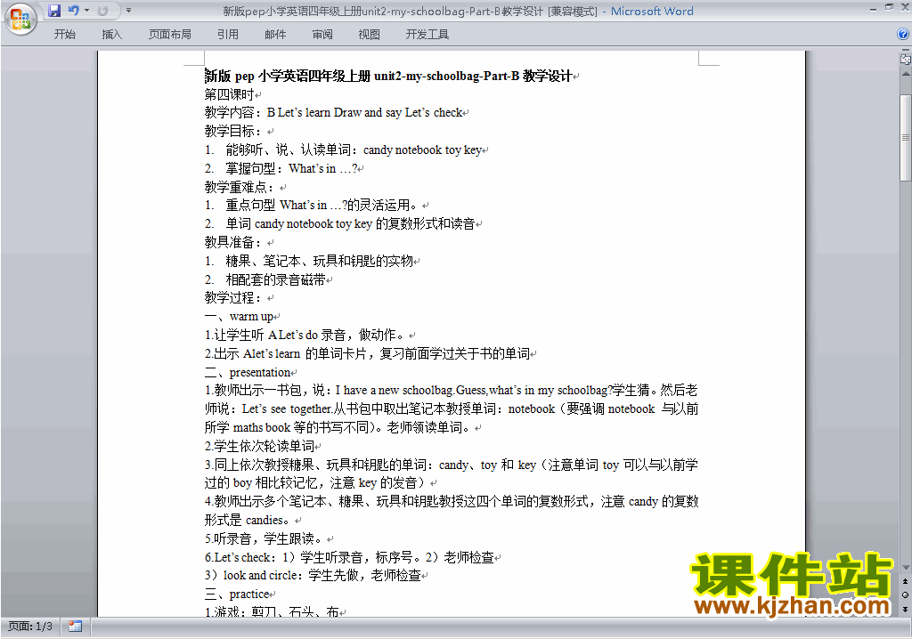Screen dimensions: 912x639
Task: Click the Save floppy-disk icon
Action: coord(54,11)
